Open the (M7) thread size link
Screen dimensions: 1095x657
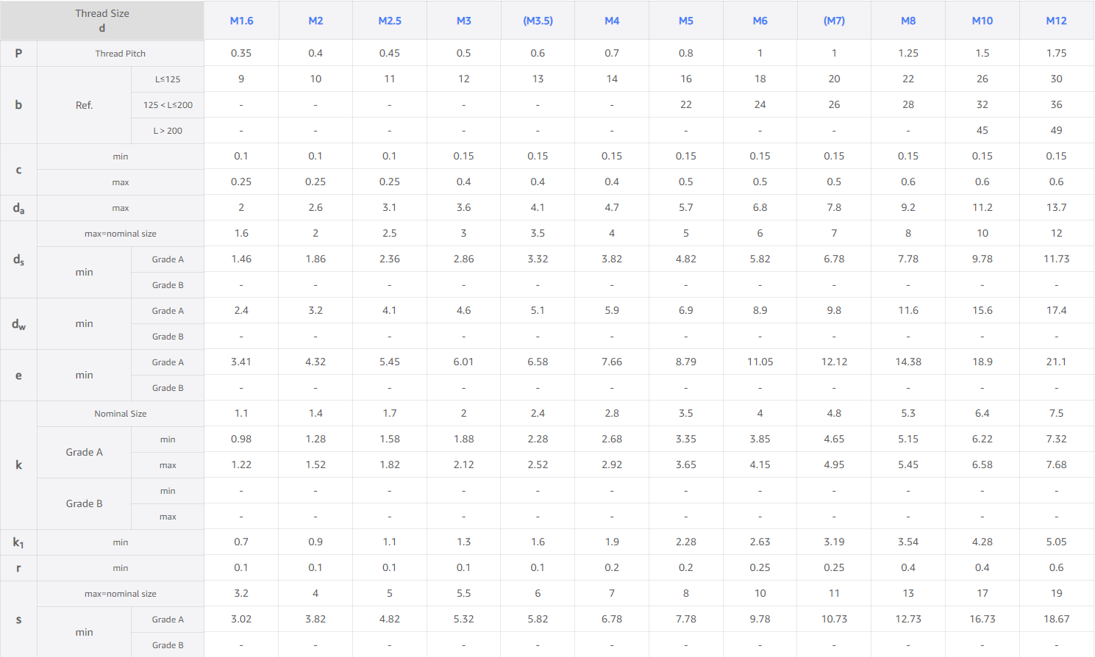[x=834, y=21]
